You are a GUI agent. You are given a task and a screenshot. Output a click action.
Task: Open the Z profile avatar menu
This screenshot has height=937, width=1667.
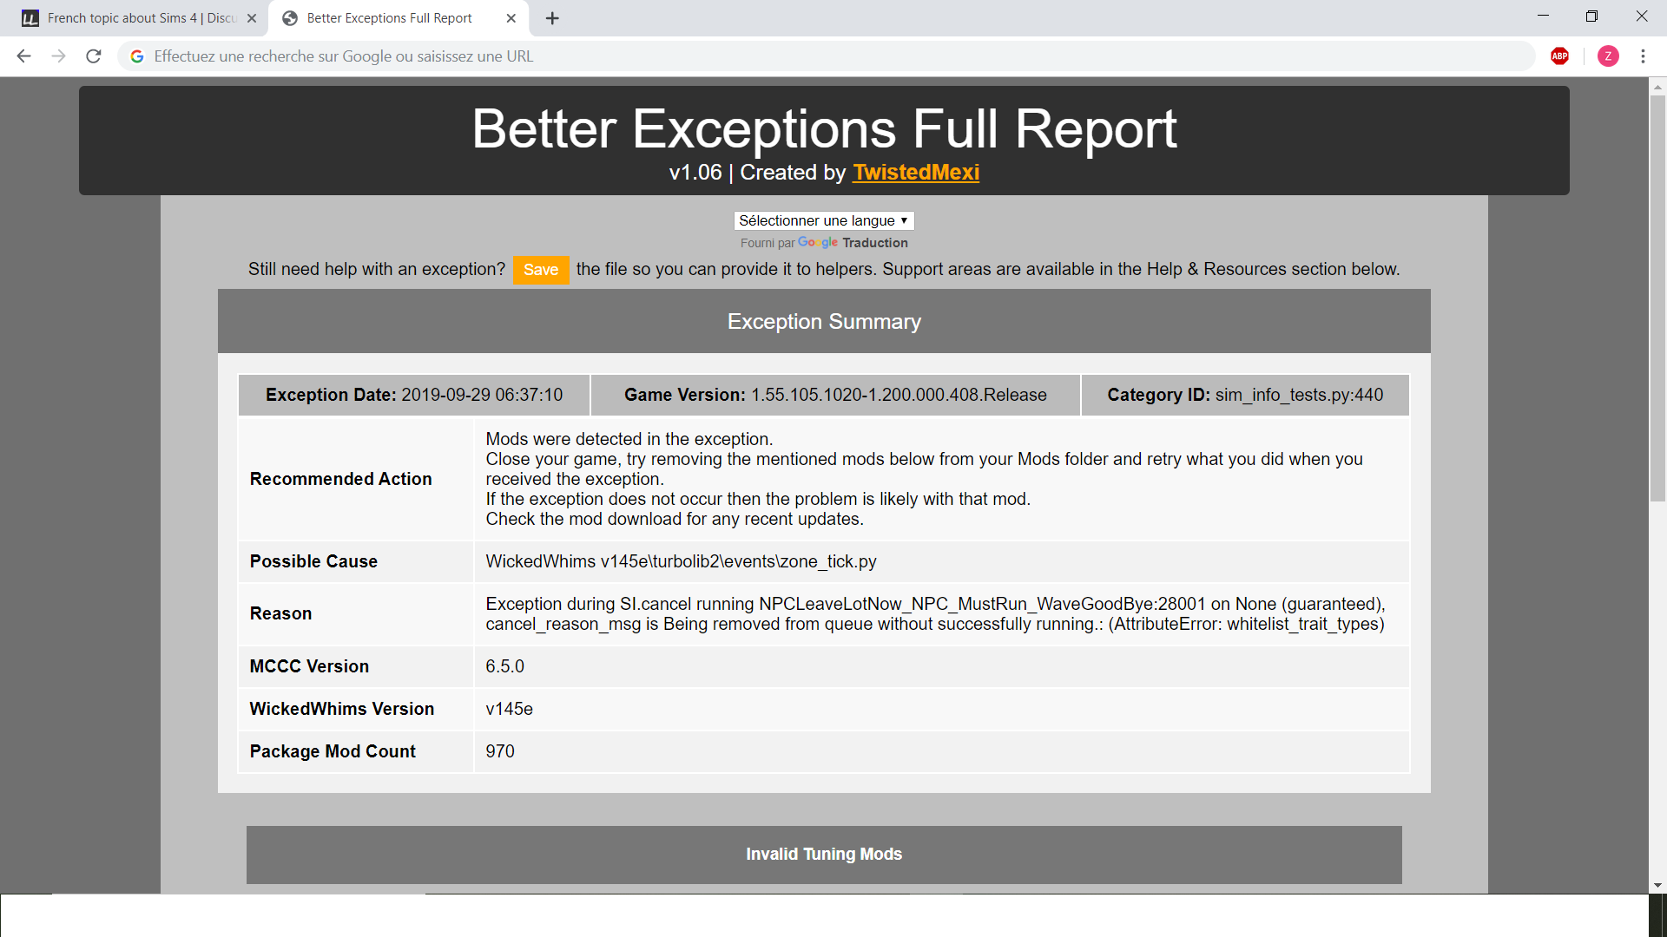1608,56
